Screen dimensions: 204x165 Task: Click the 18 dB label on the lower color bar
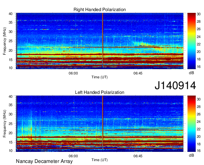point(199,144)
